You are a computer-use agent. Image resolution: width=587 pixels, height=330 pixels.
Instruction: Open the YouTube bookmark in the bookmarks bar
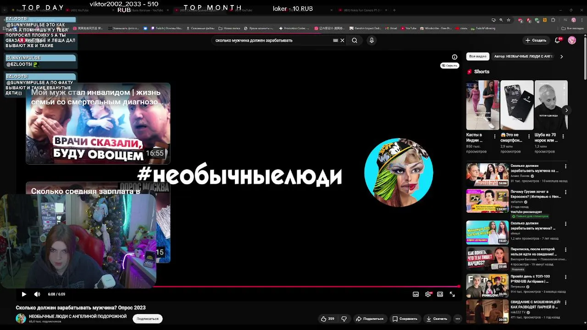pos(409,28)
